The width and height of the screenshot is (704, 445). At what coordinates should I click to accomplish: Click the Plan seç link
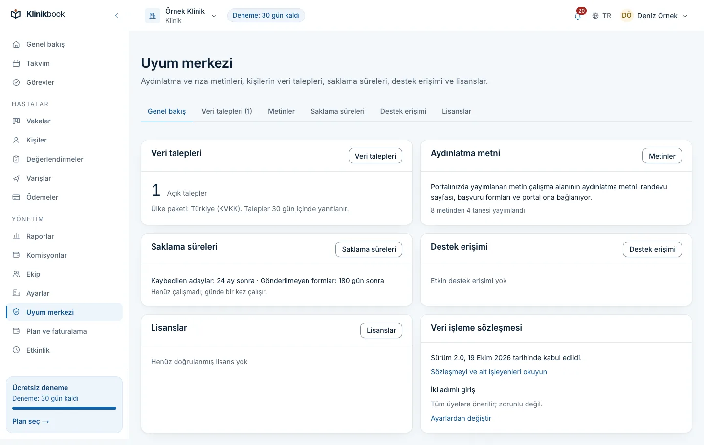click(x=31, y=421)
